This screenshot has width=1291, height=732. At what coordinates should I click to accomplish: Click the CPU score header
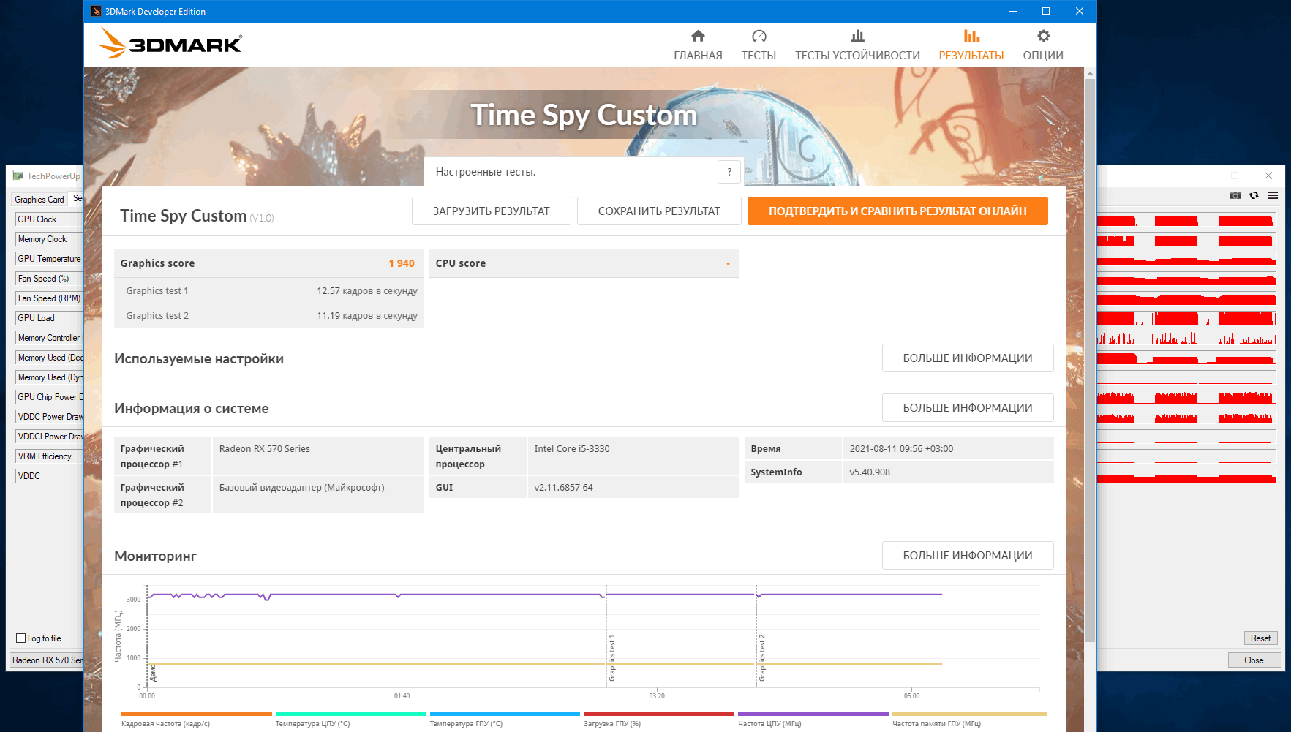click(584, 263)
